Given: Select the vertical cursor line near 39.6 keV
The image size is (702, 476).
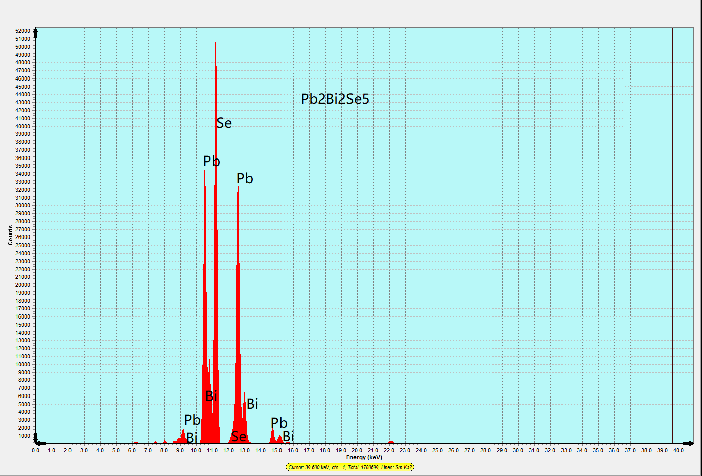Looking at the screenshot, I should (x=672, y=235).
